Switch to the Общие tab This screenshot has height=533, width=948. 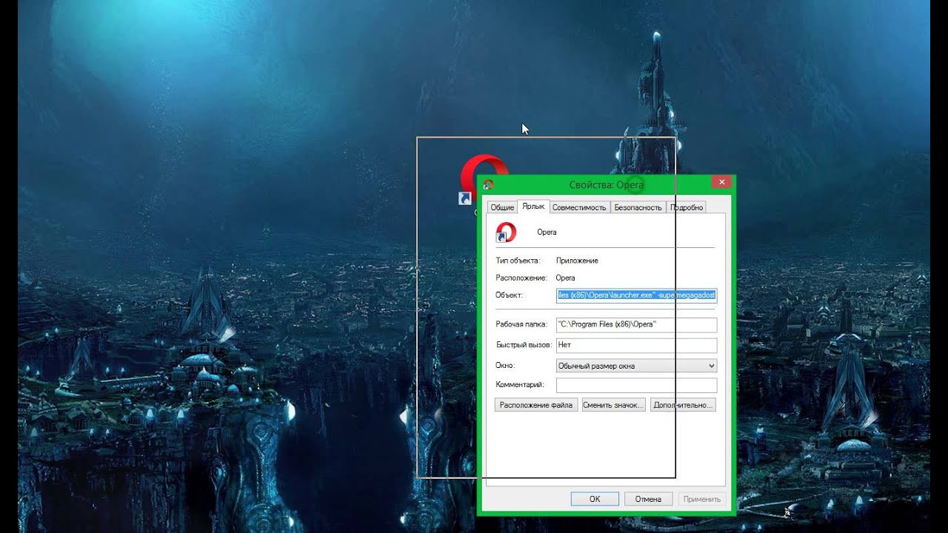point(502,207)
